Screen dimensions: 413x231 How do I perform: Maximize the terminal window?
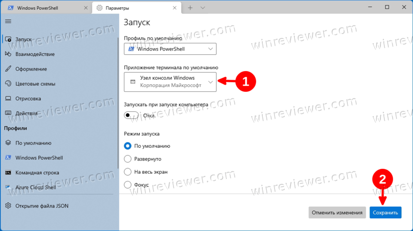[x=387, y=7]
